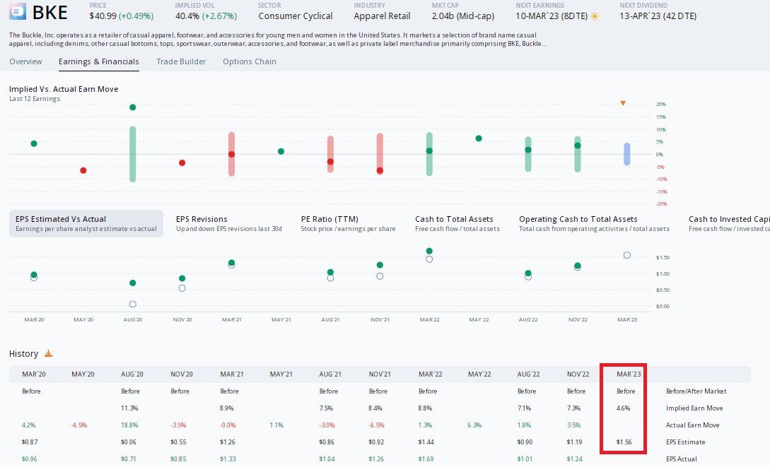This screenshot has width=770, height=467.
Task: Click the 2.04b (Mid-cap) market cap
Action: 463,16
